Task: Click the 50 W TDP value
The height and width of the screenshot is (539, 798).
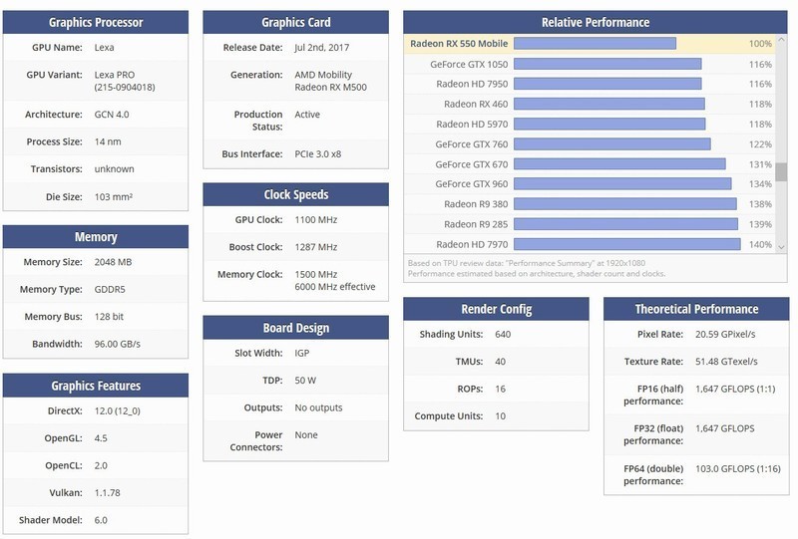Action: tap(305, 381)
